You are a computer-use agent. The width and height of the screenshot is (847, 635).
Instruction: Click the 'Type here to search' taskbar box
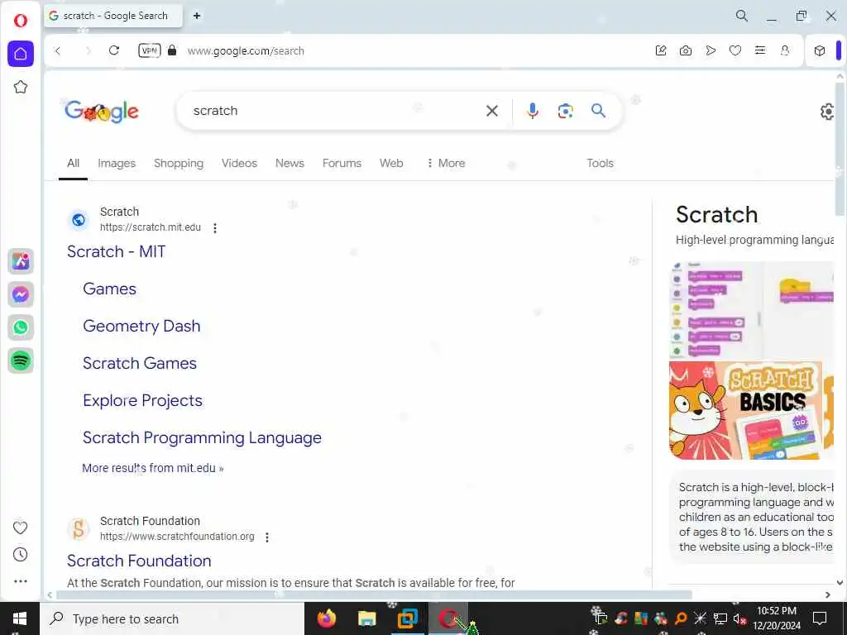(172, 618)
